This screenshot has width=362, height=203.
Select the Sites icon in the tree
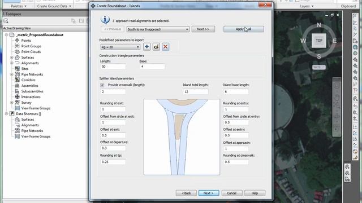(17, 69)
